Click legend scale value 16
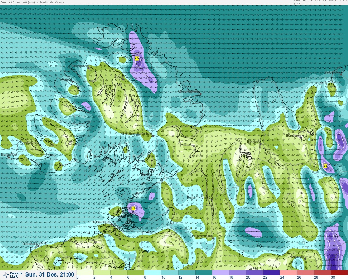The width and height of the screenshot is (348, 280). [x=214, y=277]
